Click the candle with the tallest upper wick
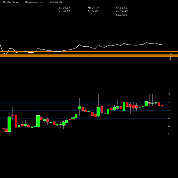This screenshot has height=178, width=178. point(98,112)
